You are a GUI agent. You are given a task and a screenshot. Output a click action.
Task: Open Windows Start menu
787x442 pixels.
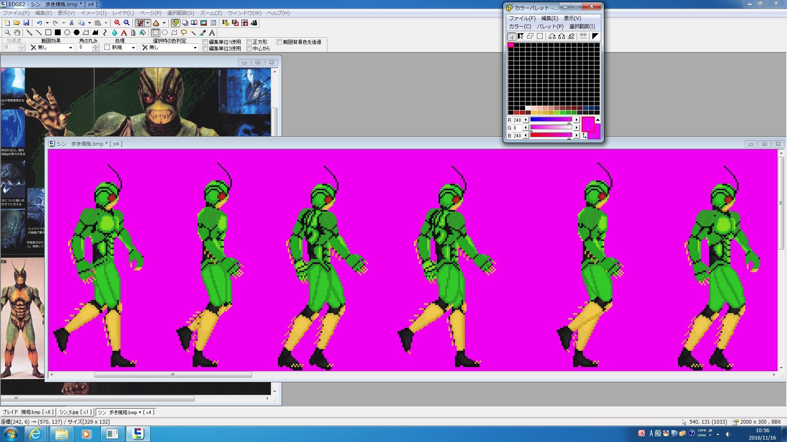point(10,434)
